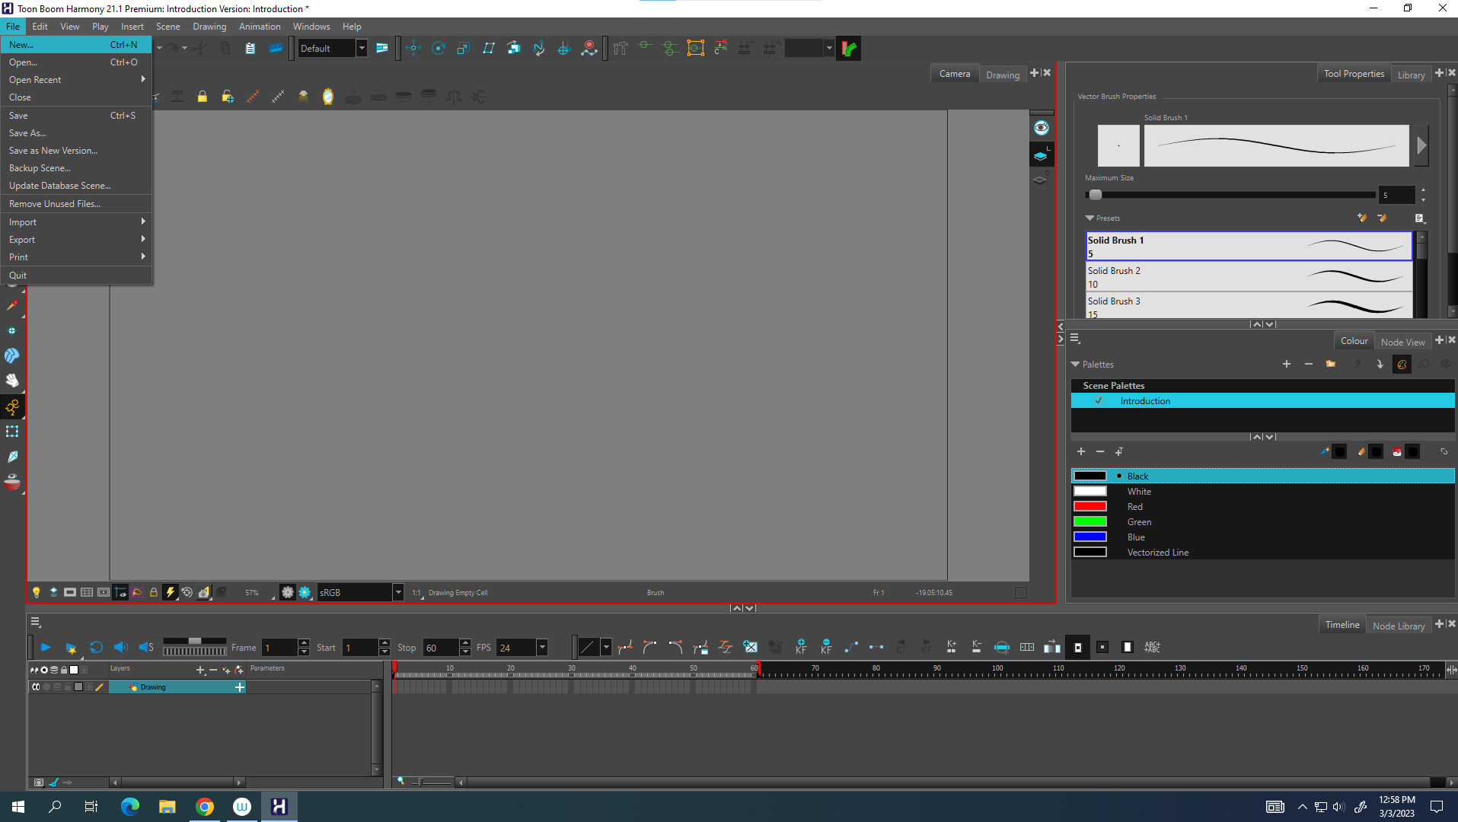Toggle sound playback speaker icon

[x=121, y=647]
